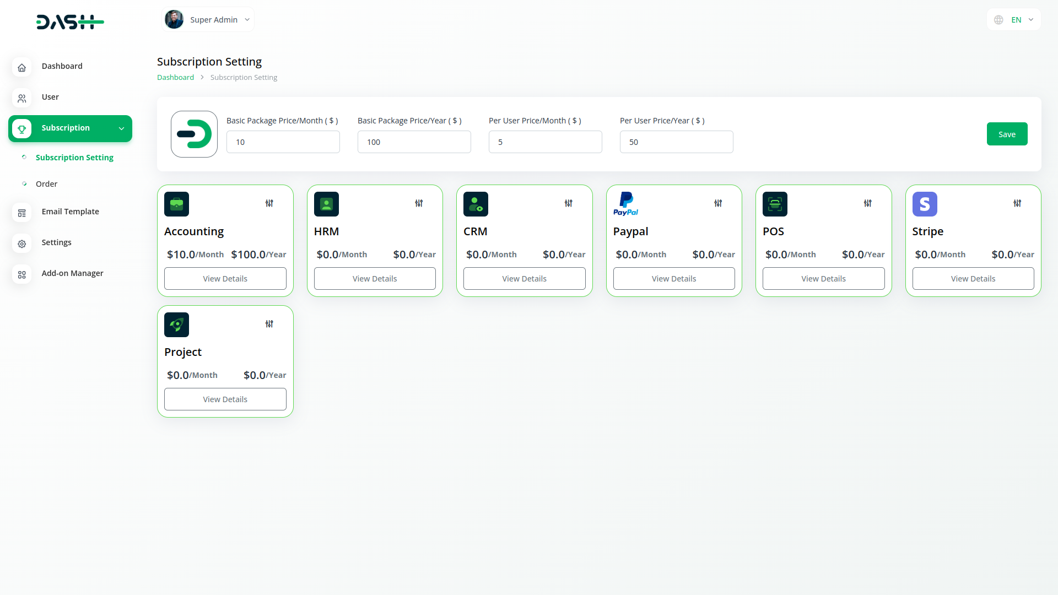Click the Project rocket icon
This screenshot has width=1058, height=595.
(x=176, y=325)
